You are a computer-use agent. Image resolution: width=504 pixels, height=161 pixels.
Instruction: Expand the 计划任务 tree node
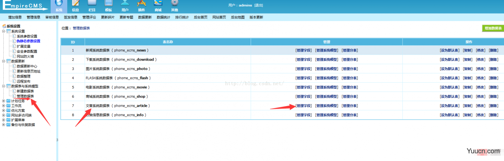coord(4,101)
